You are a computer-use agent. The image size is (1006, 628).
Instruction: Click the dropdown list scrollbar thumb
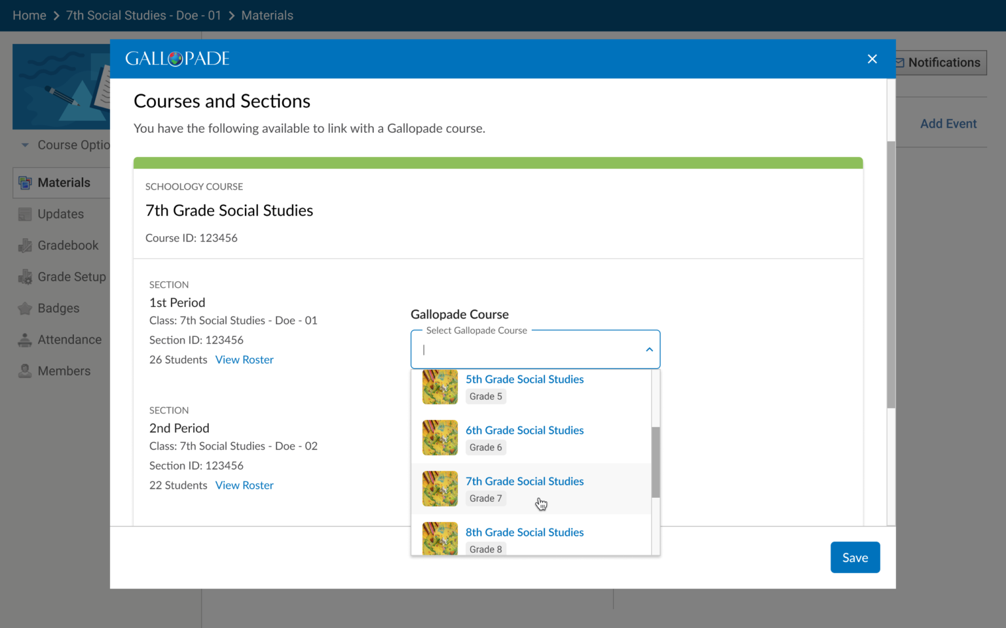656,462
